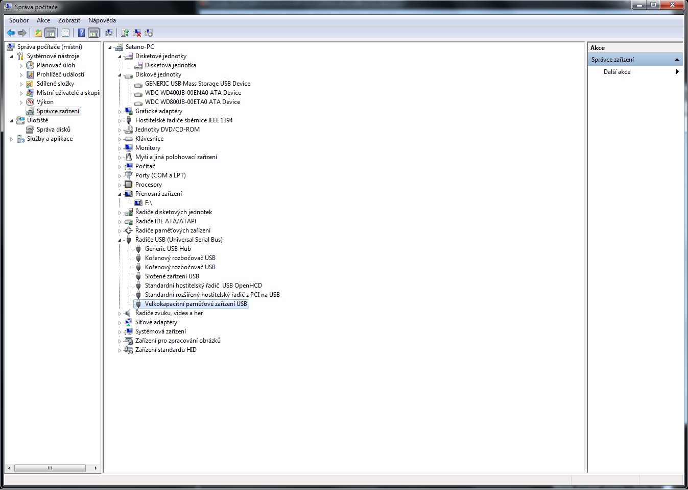Open the Zobrazit menu
The image size is (688, 490).
coord(69,20)
